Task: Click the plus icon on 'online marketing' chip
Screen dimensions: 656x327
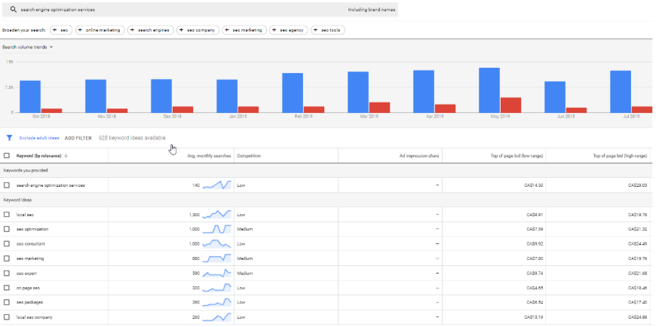Action: pos(81,30)
